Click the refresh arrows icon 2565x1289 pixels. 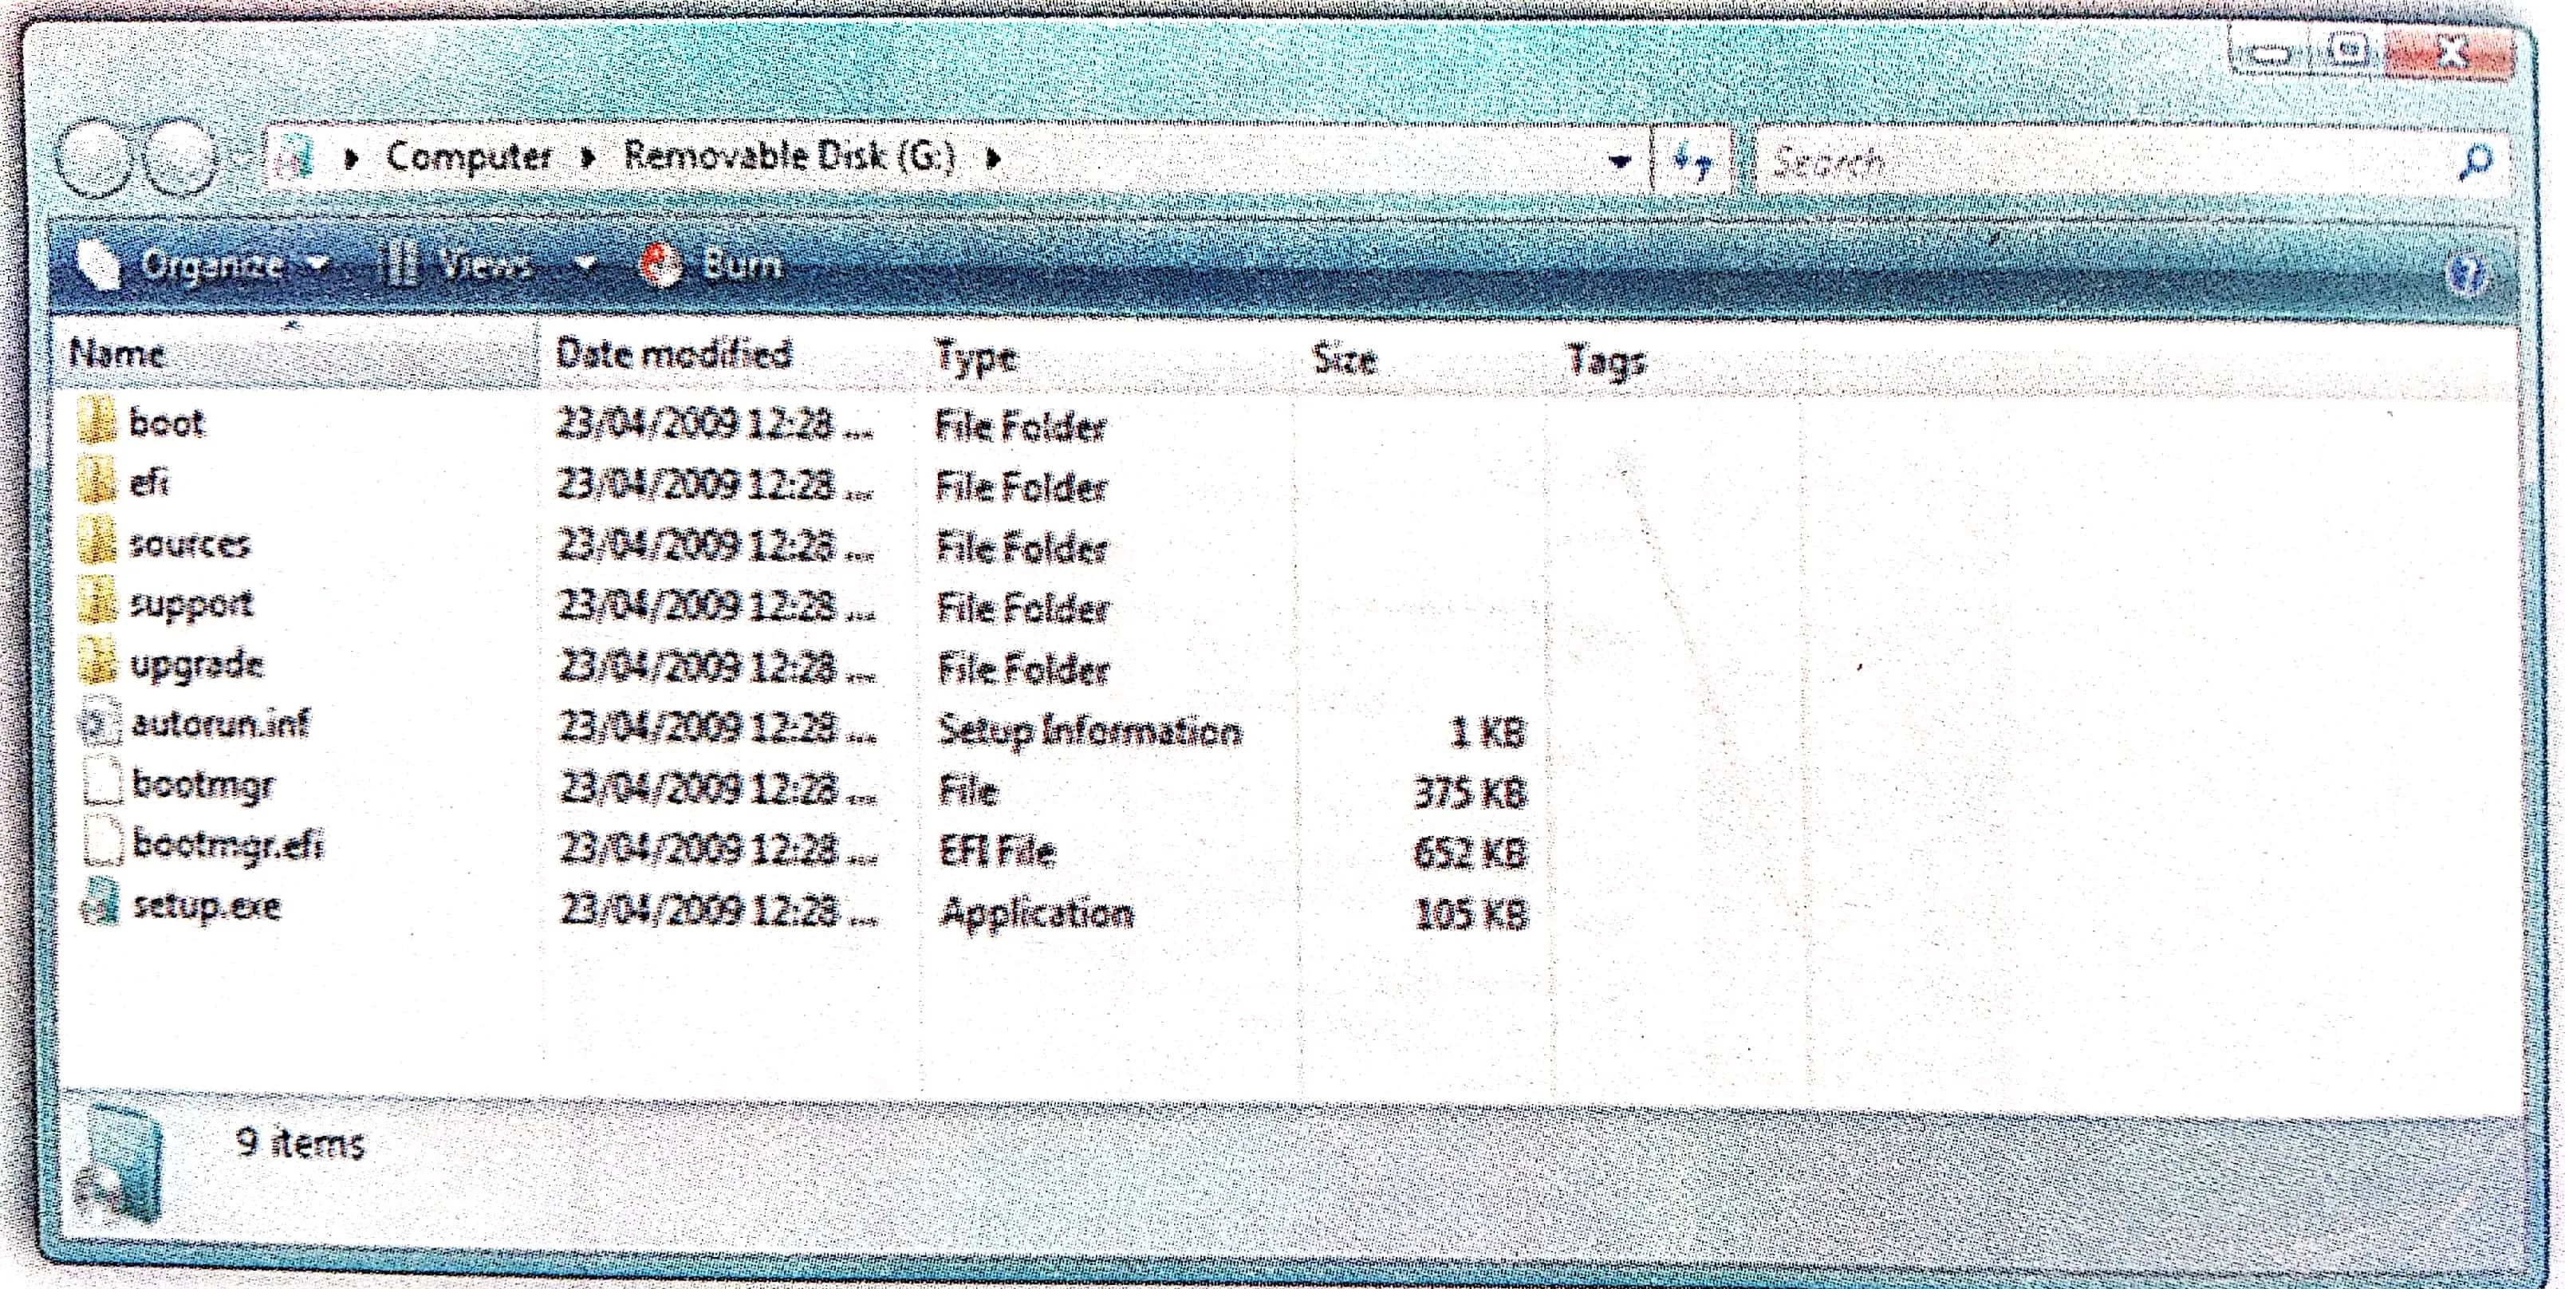[x=1692, y=160]
